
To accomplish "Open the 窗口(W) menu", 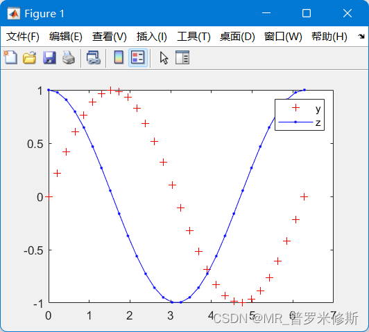I will pyautogui.click(x=283, y=37).
